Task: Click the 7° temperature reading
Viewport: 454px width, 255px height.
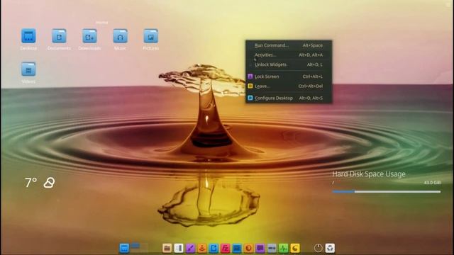Action: (31, 183)
